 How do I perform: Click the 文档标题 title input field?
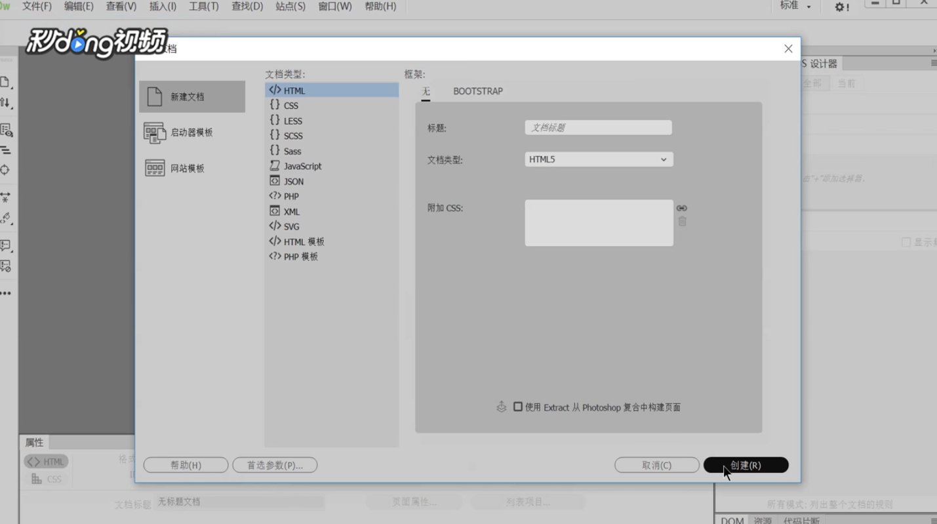coord(598,128)
